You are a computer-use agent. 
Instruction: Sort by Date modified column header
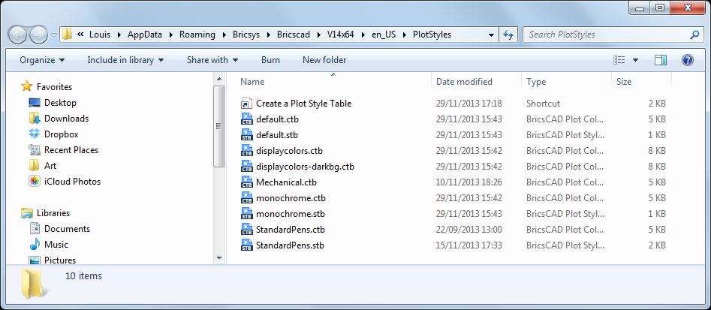464,82
